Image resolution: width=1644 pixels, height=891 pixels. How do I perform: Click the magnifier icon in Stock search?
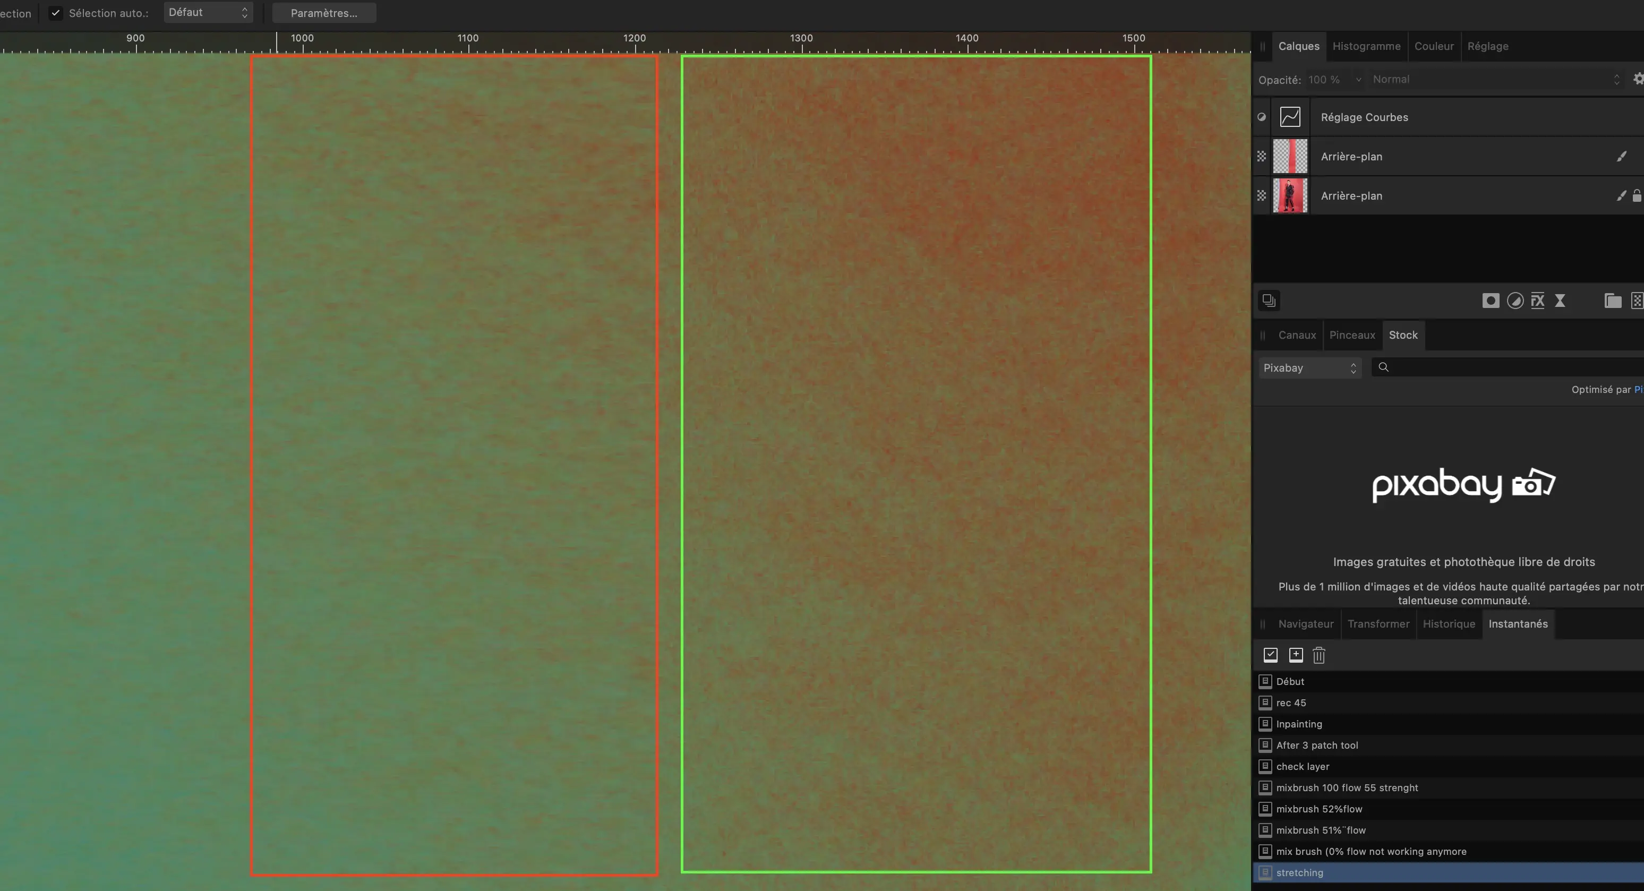coord(1384,367)
